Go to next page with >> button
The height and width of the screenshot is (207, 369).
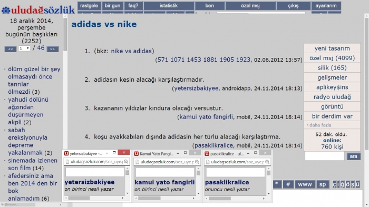click(53, 49)
